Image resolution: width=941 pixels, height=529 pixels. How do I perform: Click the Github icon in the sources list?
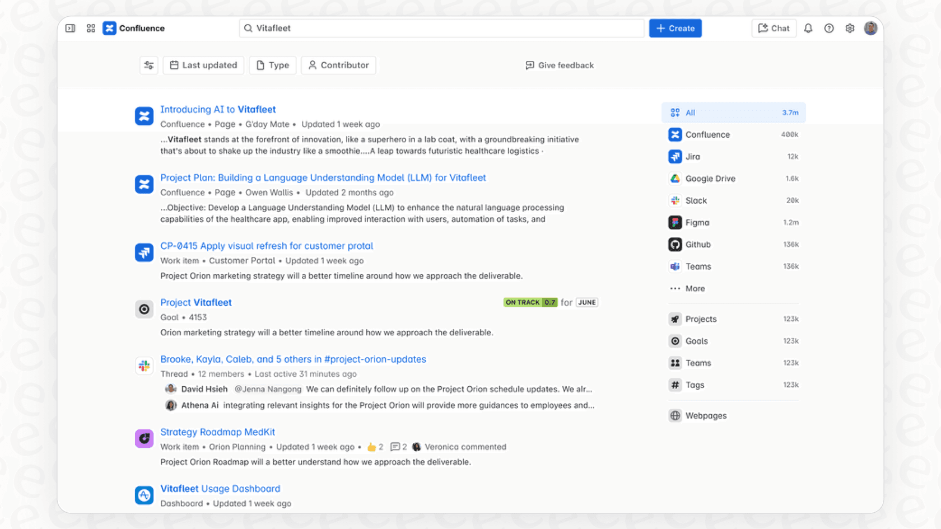(x=674, y=244)
